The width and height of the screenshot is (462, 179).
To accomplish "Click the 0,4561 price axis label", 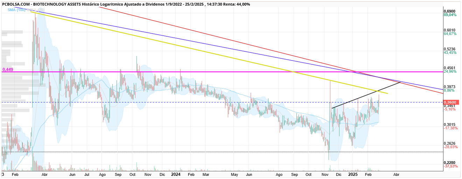I will coord(450,68).
